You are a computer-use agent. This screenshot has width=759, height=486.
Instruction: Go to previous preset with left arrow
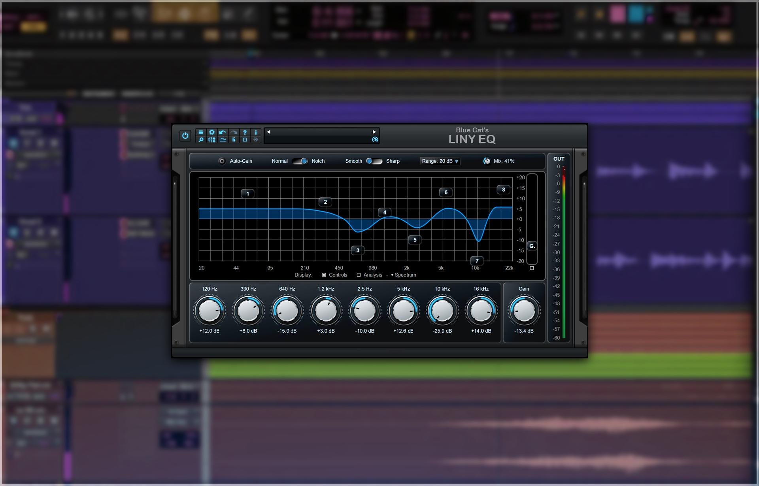click(269, 132)
